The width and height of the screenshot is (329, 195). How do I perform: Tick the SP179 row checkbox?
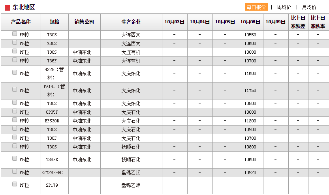[x=15, y=184]
